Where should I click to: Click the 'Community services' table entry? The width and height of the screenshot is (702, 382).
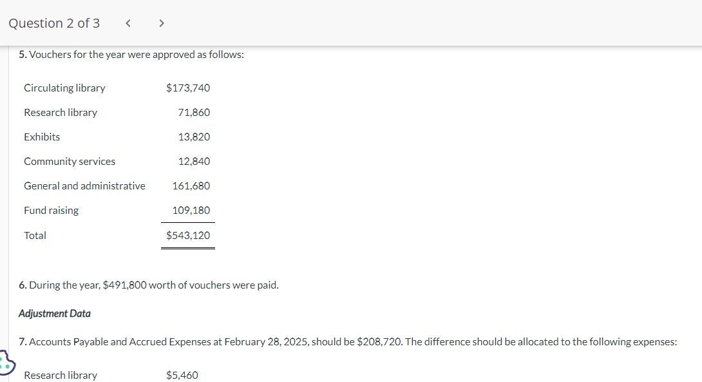tap(70, 161)
